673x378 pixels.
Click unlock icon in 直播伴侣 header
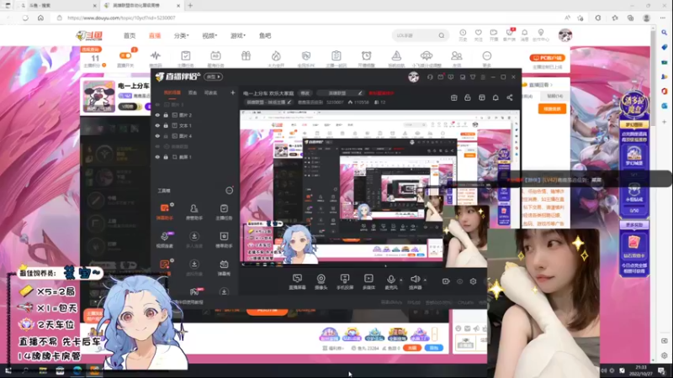click(468, 97)
